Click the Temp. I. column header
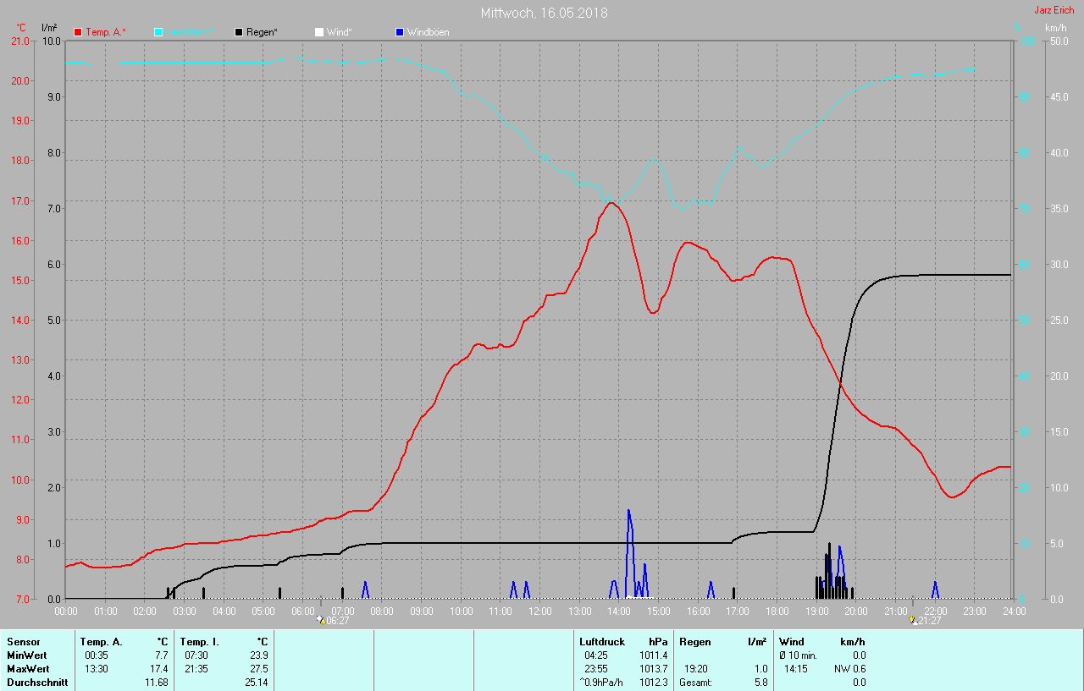The image size is (1084, 691). tap(200, 642)
